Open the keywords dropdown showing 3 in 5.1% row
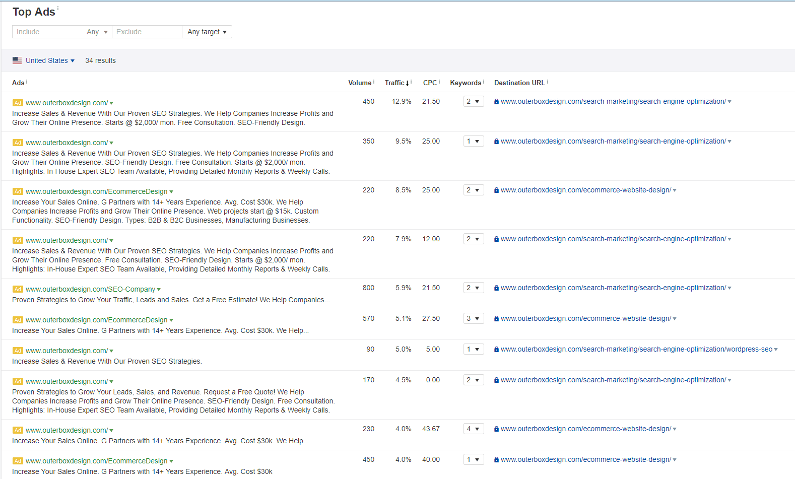The height and width of the screenshot is (479, 795). [474, 318]
